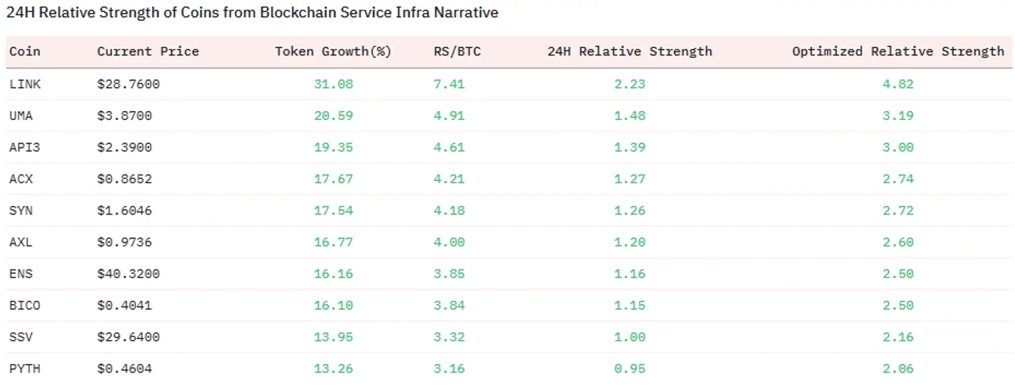
Task: Click the 24H Relative Strength header
Action: pyautogui.click(x=629, y=52)
